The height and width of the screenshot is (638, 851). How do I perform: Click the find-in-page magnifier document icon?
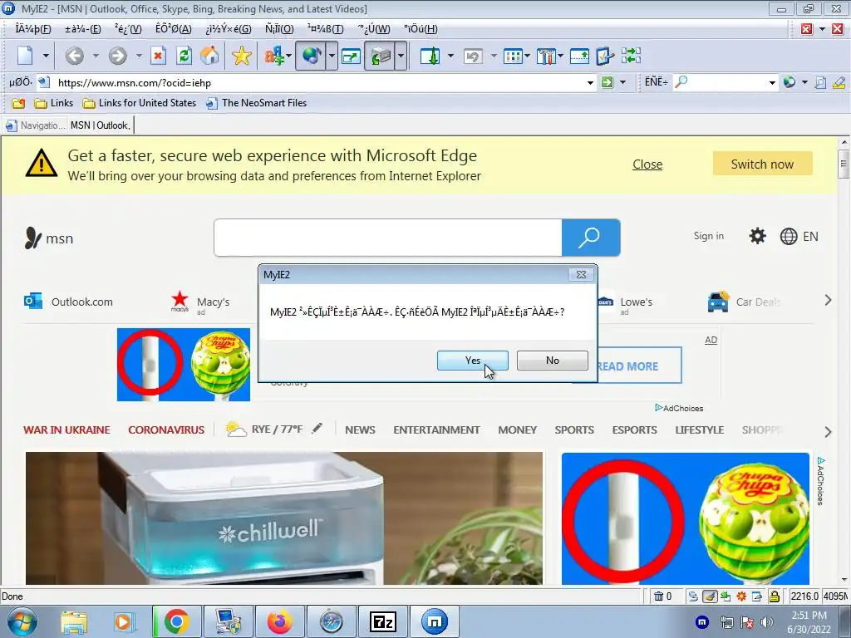pyautogui.click(x=820, y=82)
